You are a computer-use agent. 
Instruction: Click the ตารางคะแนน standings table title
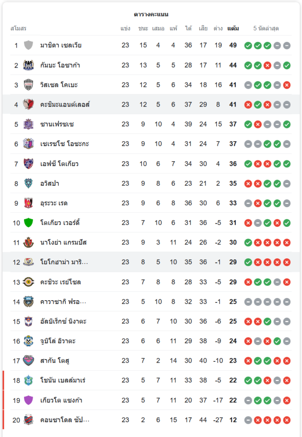tap(151, 14)
